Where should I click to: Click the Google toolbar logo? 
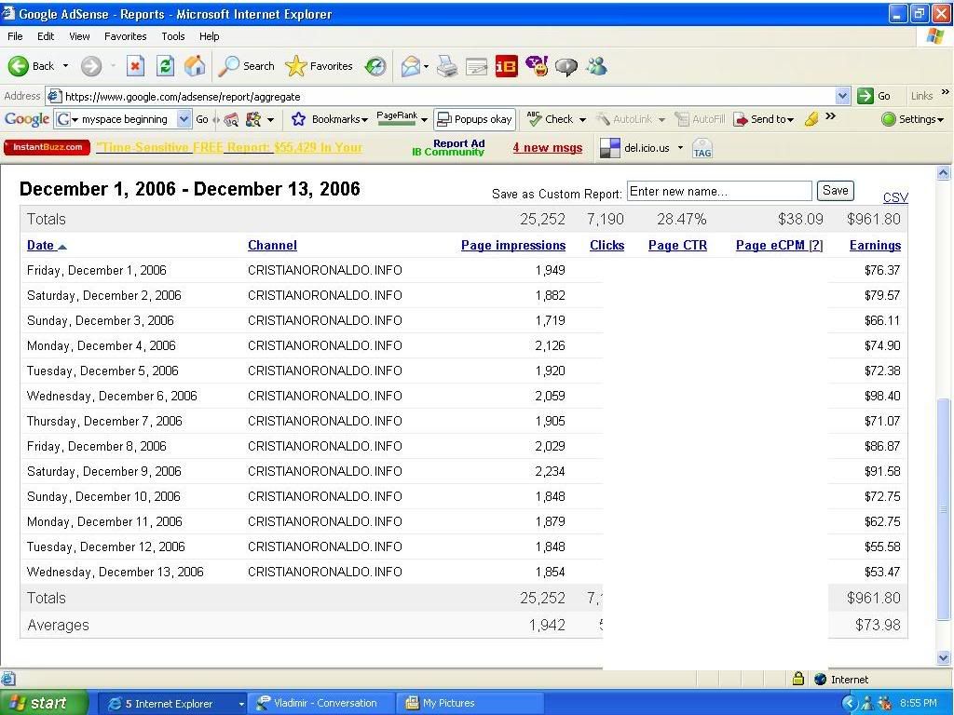point(27,119)
